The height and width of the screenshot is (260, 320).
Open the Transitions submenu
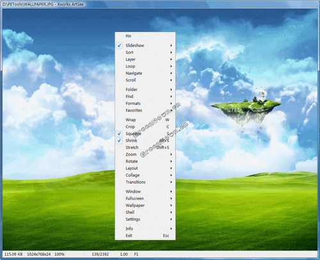click(145, 182)
